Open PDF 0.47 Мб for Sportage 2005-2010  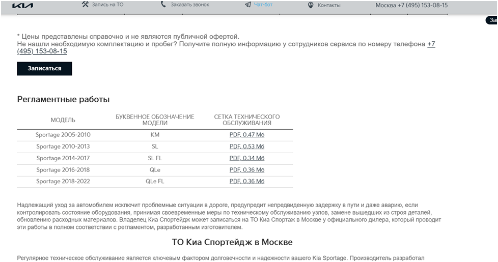[247, 135]
